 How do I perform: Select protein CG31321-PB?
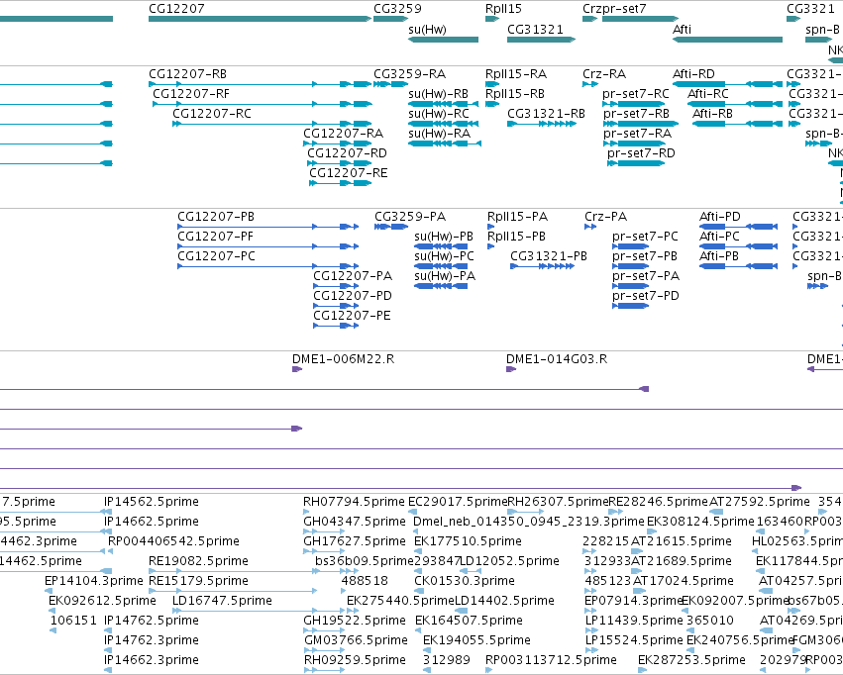pyautogui.click(x=543, y=267)
